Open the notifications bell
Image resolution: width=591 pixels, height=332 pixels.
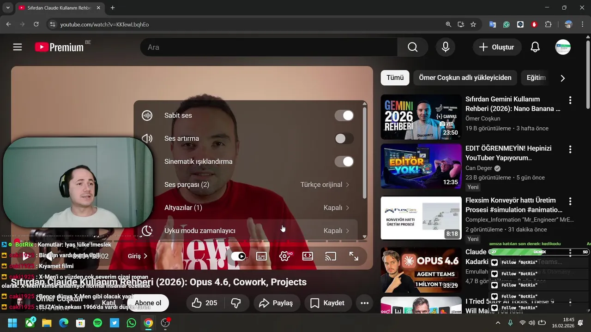click(x=535, y=47)
